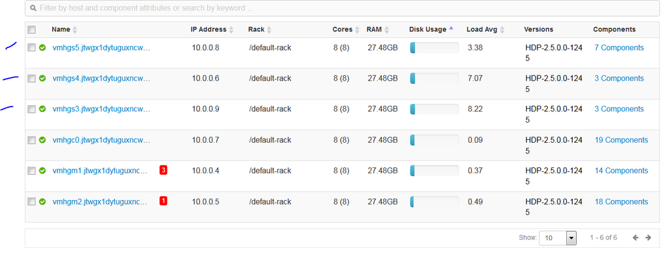Click disk usage bar for vmhgc0

434,140
